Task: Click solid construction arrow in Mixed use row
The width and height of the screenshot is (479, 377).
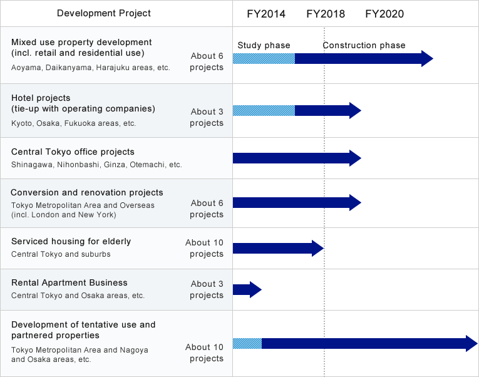Action: (364, 59)
